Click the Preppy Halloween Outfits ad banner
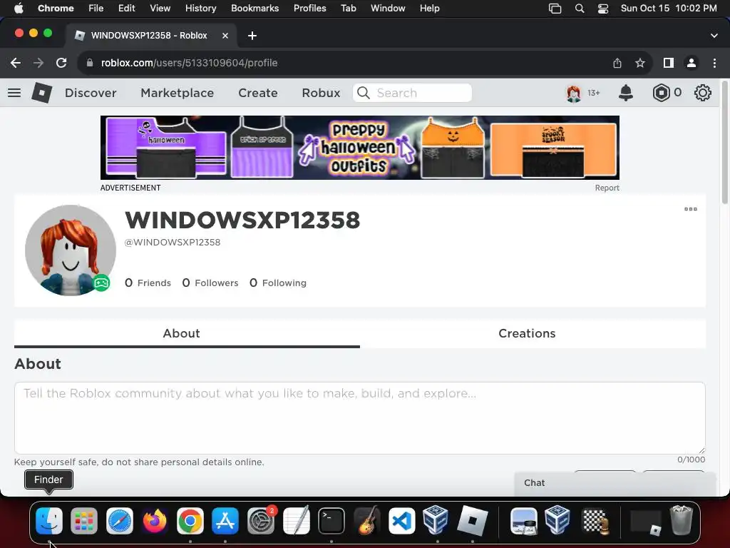Viewport: 730px width, 548px height. 360,148
